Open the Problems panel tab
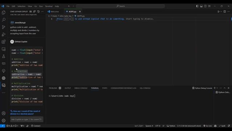This screenshot has width=232, height=131. point(53,88)
